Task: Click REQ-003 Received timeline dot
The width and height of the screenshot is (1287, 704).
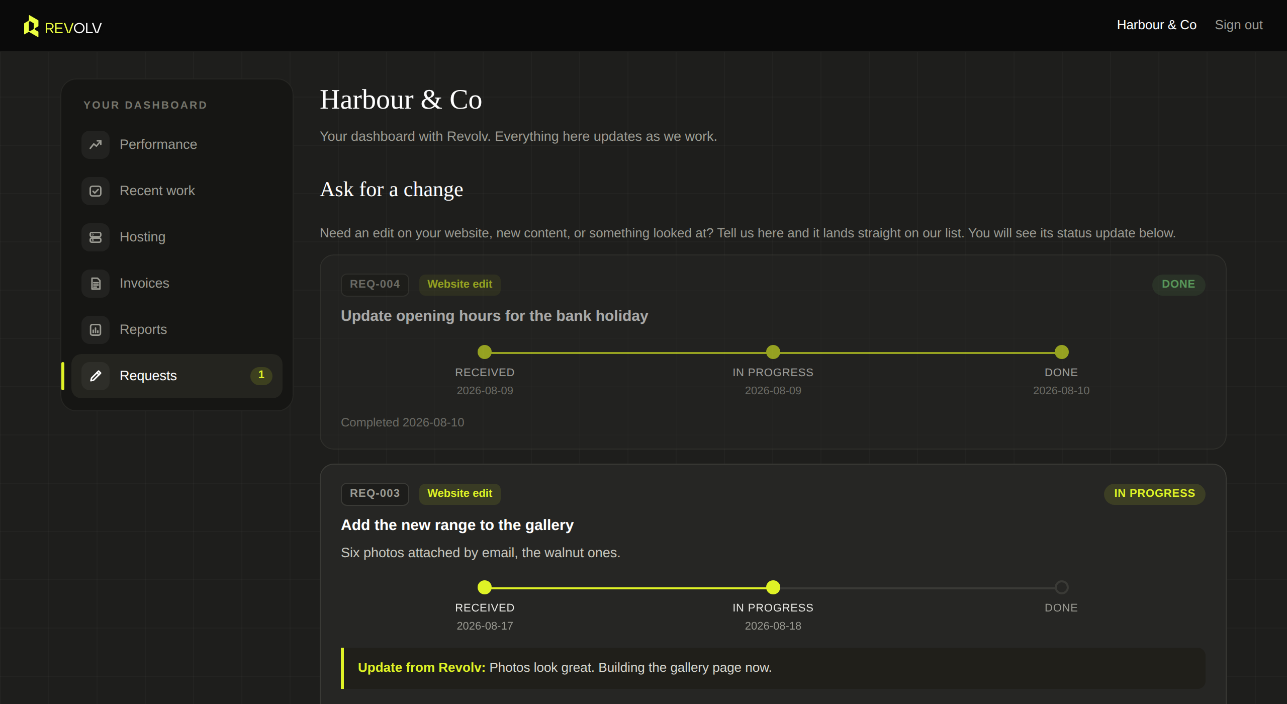Action: click(x=485, y=587)
